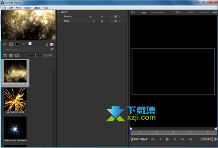
Task: Open the Edit menu
Action: (x=11, y=8)
